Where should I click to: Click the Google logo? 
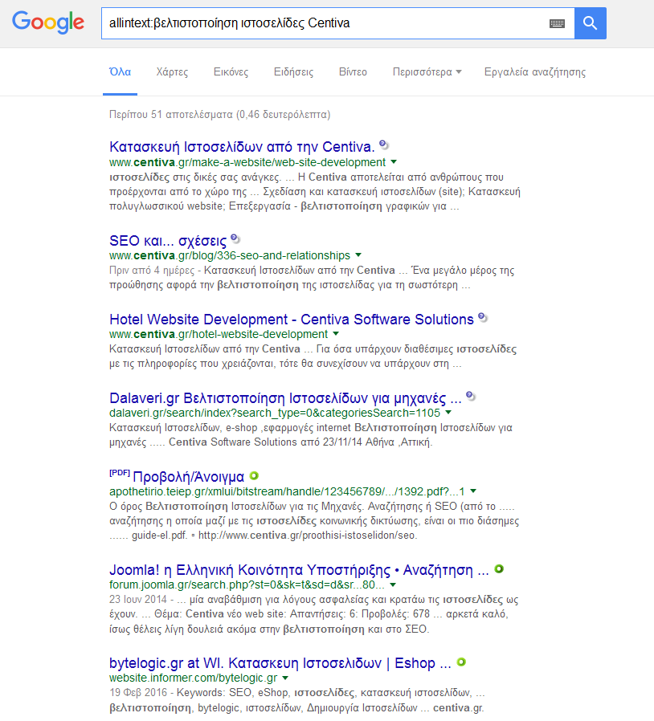point(48,22)
